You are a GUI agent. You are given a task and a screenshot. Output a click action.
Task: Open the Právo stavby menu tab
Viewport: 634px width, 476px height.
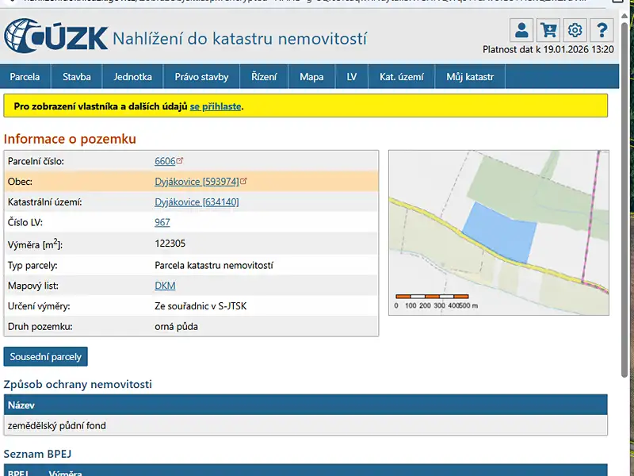(x=201, y=76)
